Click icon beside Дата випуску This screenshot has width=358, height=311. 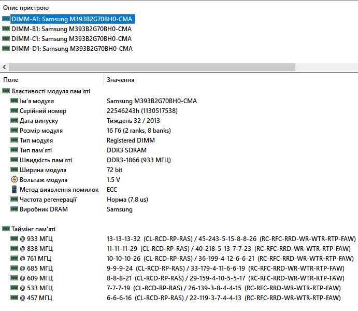(14, 120)
